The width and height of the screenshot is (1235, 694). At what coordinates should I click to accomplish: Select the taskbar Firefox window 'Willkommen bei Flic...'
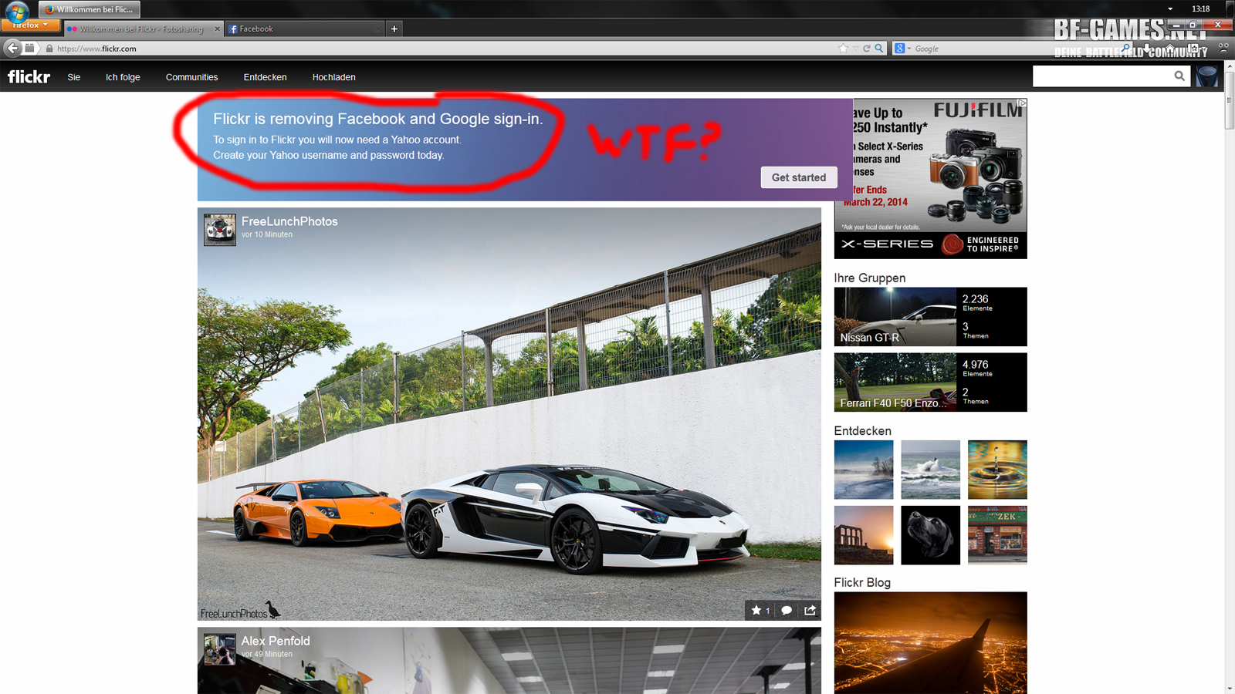pyautogui.click(x=89, y=9)
